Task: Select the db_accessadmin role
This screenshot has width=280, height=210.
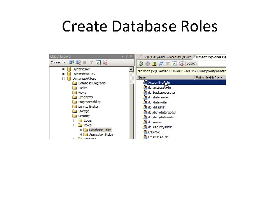Action: click(159, 87)
